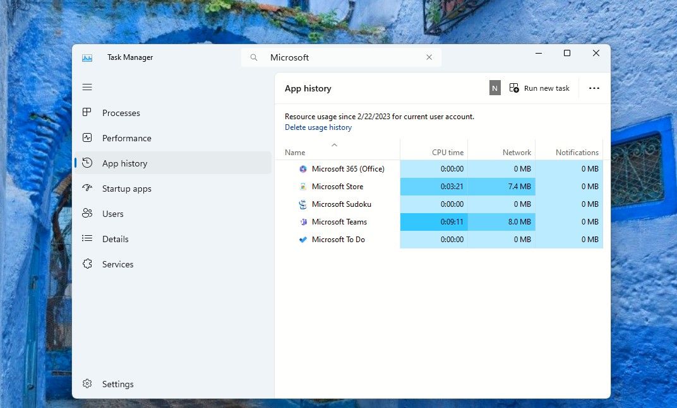Open Task Manager Settings gear
The height and width of the screenshot is (408, 677).
point(87,384)
